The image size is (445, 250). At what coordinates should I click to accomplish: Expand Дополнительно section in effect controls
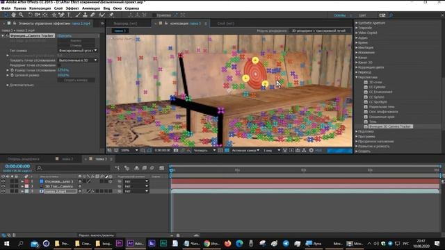point(8,85)
